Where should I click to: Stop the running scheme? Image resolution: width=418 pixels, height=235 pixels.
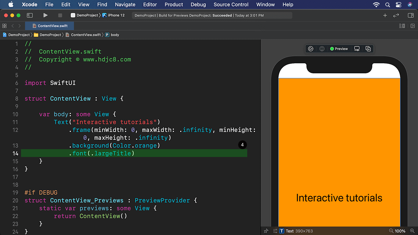60,15
